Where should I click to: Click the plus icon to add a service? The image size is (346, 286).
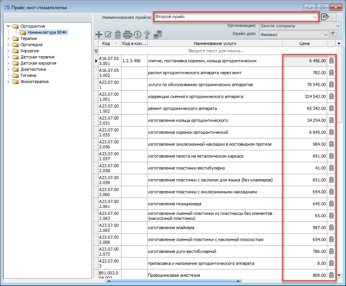click(x=98, y=35)
